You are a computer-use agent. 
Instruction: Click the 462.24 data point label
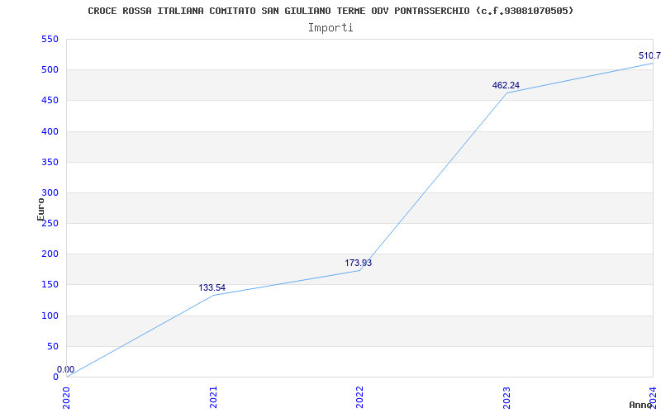click(506, 86)
